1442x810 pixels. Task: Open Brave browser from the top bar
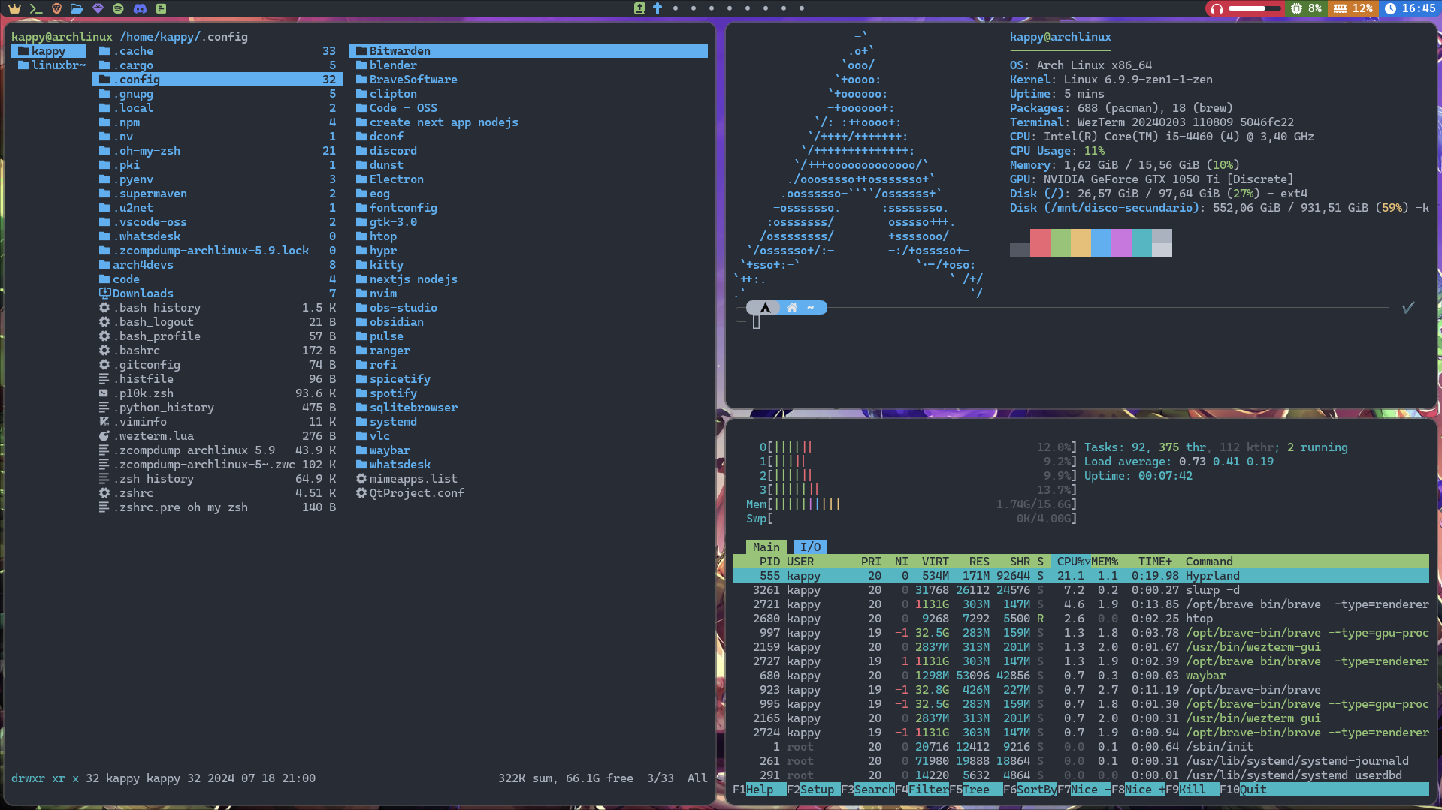tap(56, 8)
